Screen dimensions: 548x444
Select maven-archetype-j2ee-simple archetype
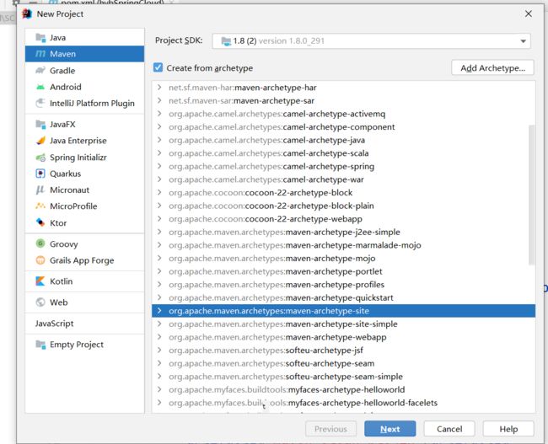[343, 232]
